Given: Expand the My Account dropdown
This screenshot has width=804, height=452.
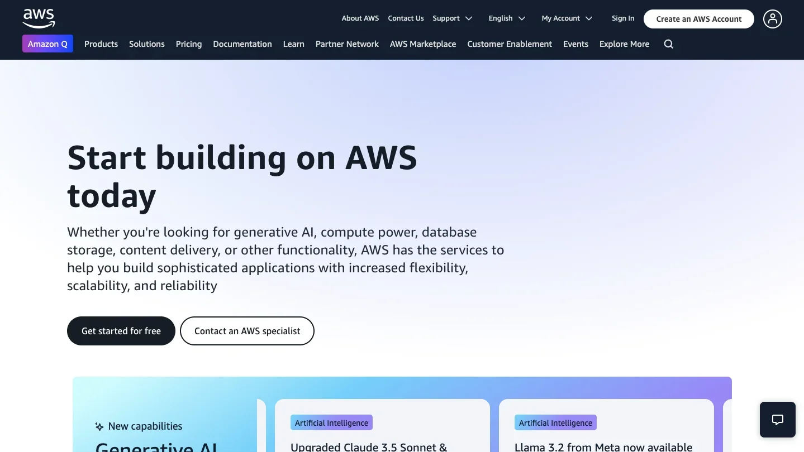Looking at the screenshot, I should coord(567,18).
